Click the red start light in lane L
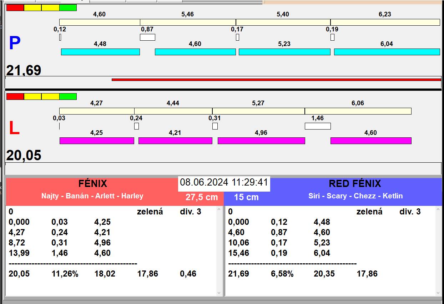This screenshot has width=444, height=304. click(15, 96)
